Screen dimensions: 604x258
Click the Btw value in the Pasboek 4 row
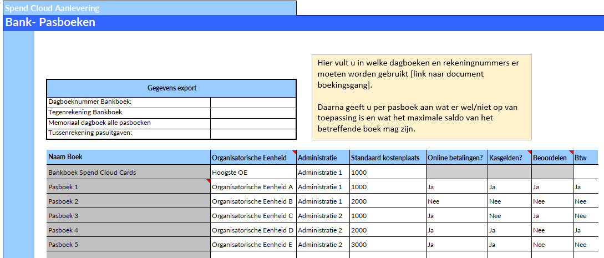[586, 230]
